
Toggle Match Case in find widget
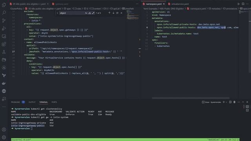point(86,13)
